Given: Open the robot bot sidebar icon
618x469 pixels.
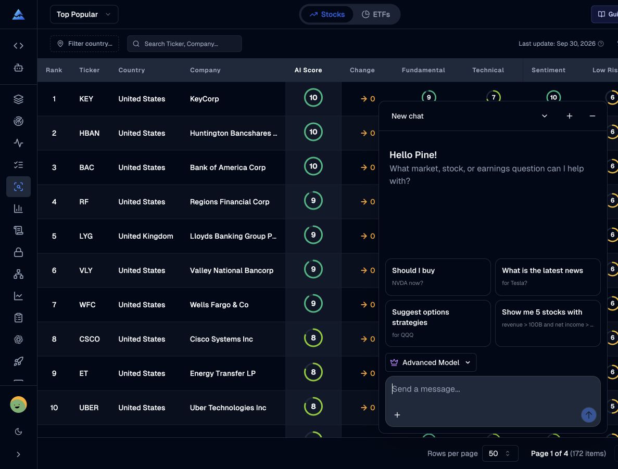Looking at the screenshot, I should click(19, 68).
